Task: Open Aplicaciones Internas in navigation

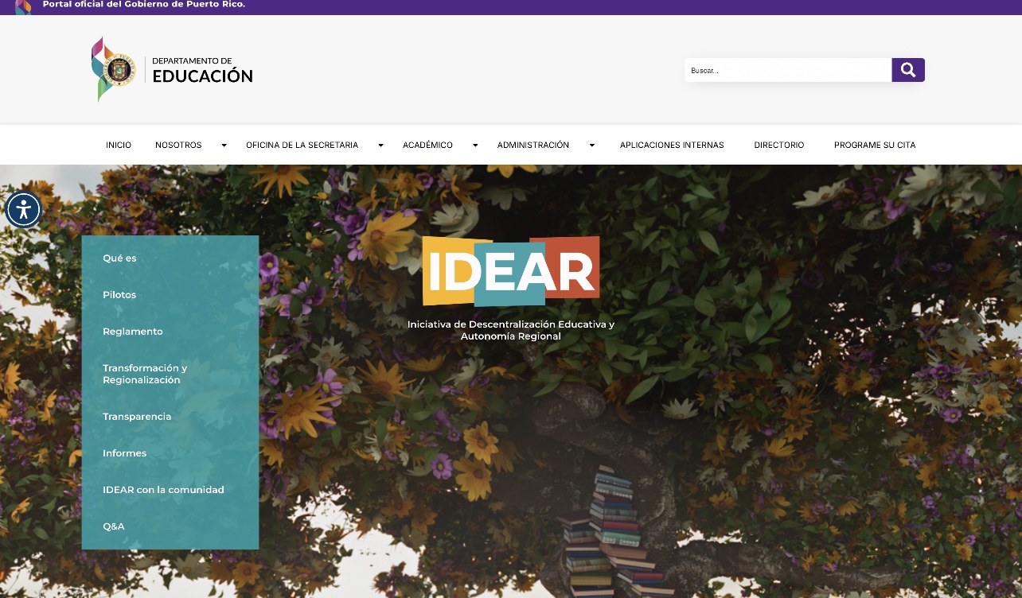Action: pos(672,145)
